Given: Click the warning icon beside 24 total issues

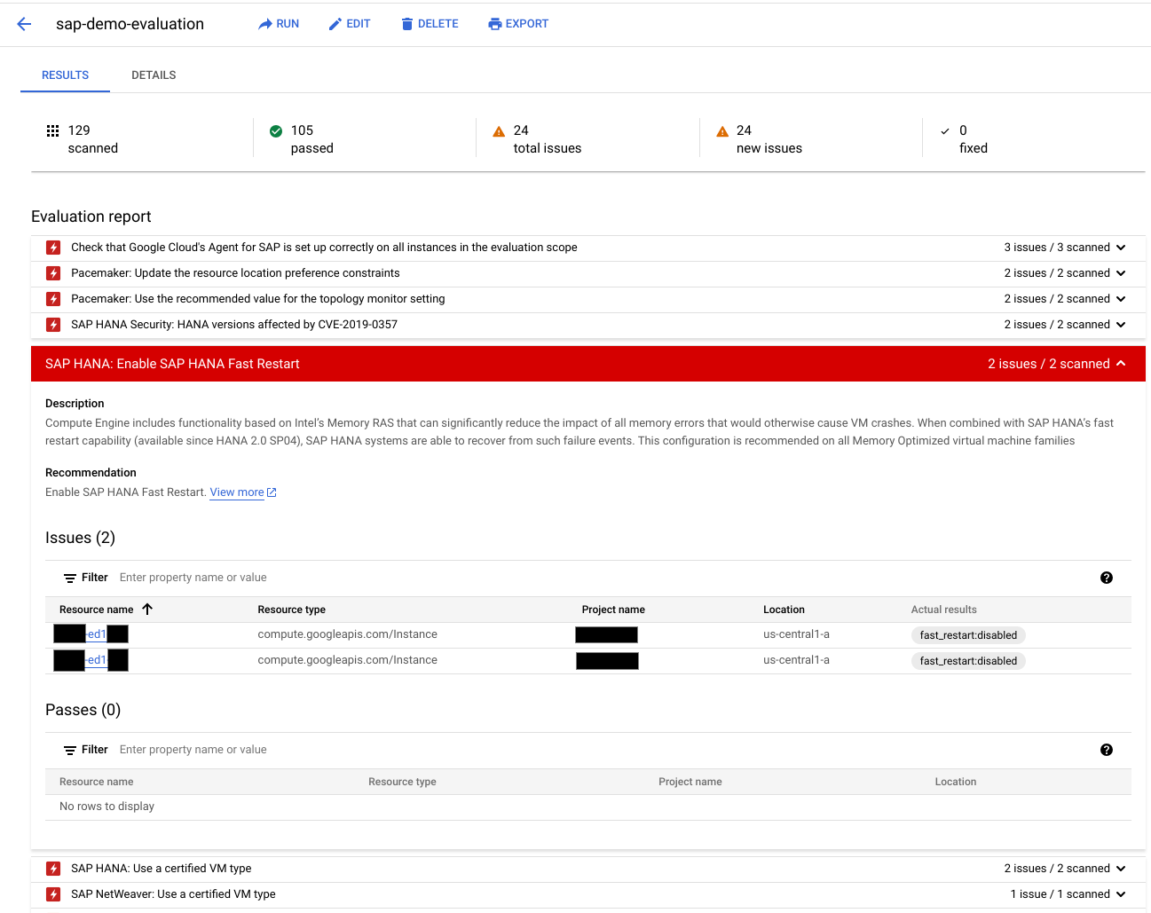Looking at the screenshot, I should [499, 131].
